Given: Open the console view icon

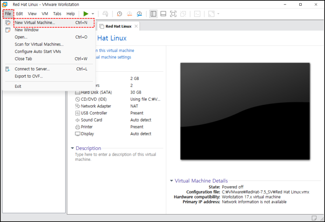Looking at the screenshot, I should [197, 14].
